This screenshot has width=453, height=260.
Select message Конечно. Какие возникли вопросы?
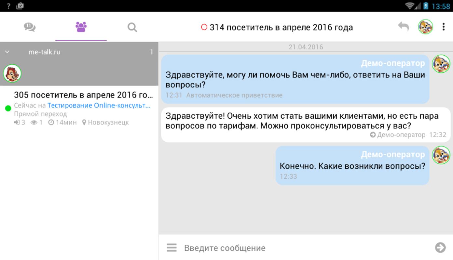coord(352,165)
